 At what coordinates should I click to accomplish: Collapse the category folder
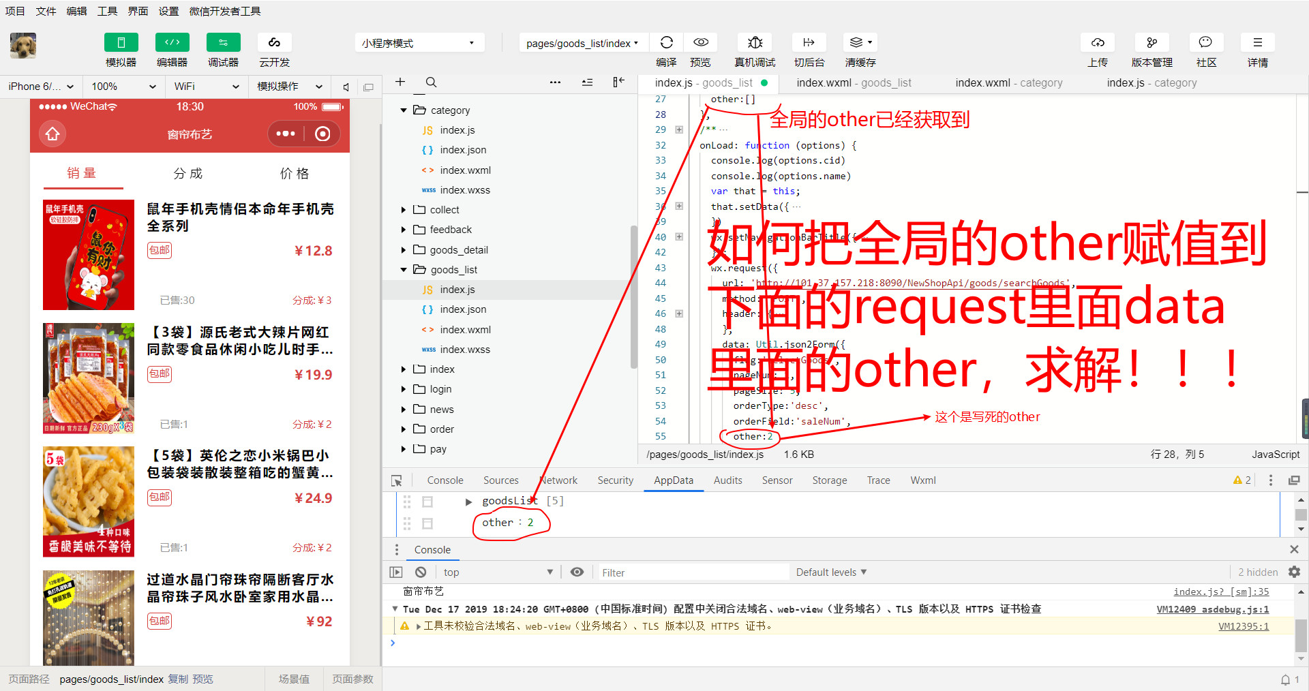pyautogui.click(x=404, y=110)
